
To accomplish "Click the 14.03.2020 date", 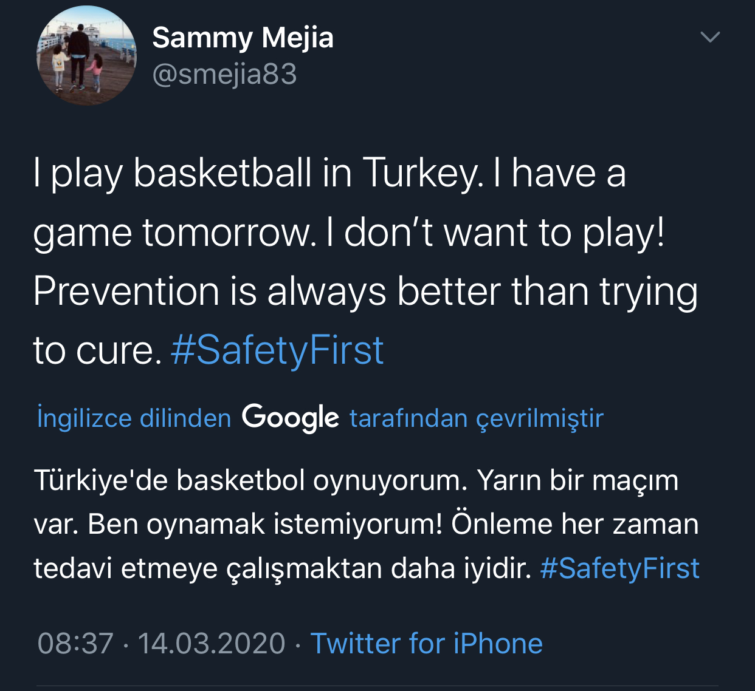I will click(x=211, y=644).
